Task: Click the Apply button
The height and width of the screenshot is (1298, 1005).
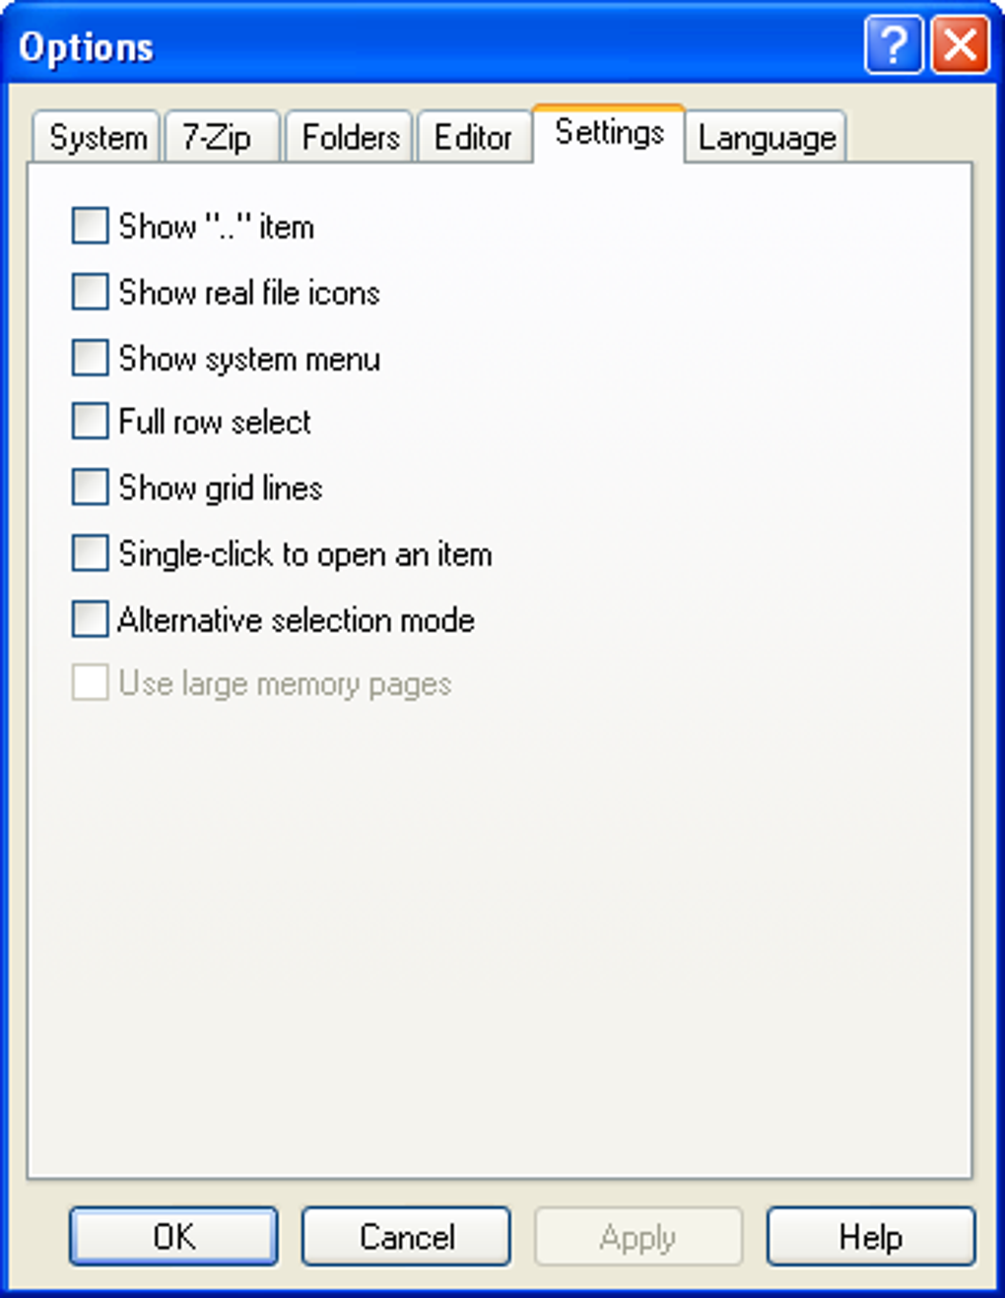Action: 637,1236
